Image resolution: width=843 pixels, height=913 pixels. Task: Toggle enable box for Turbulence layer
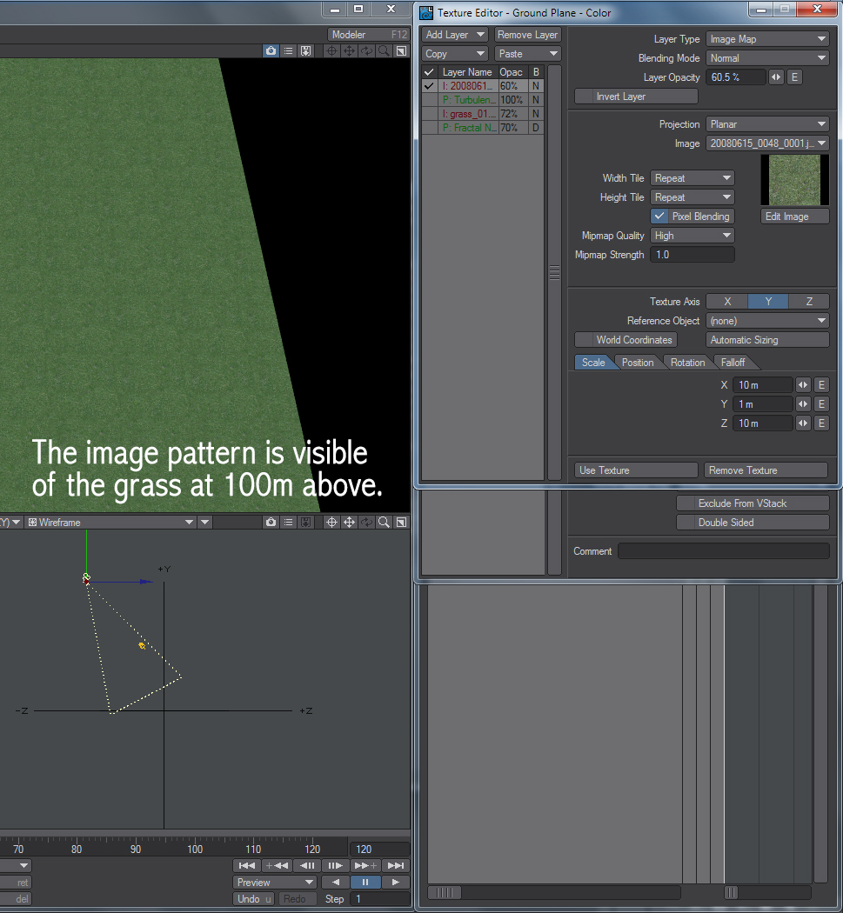pyautogui.click(x=430, y=100)
